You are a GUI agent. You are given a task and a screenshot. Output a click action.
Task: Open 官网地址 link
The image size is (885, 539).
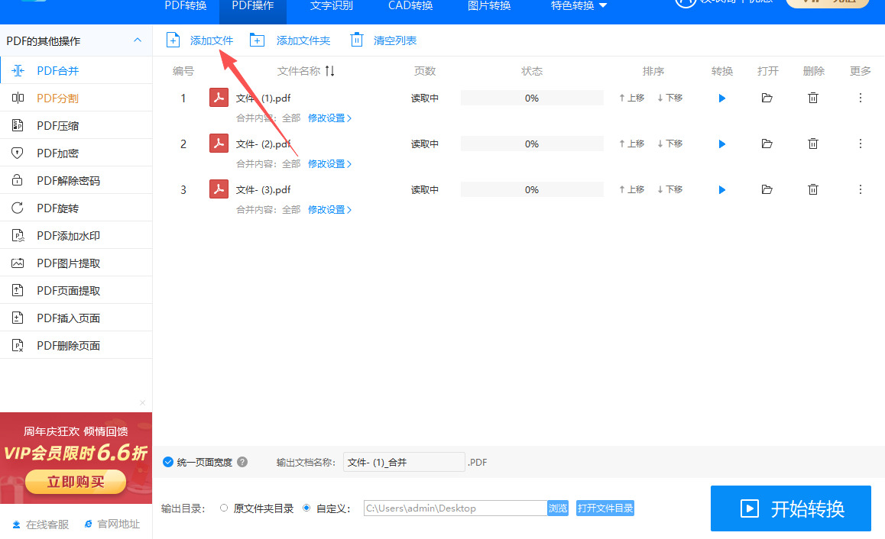coord(112,524)
